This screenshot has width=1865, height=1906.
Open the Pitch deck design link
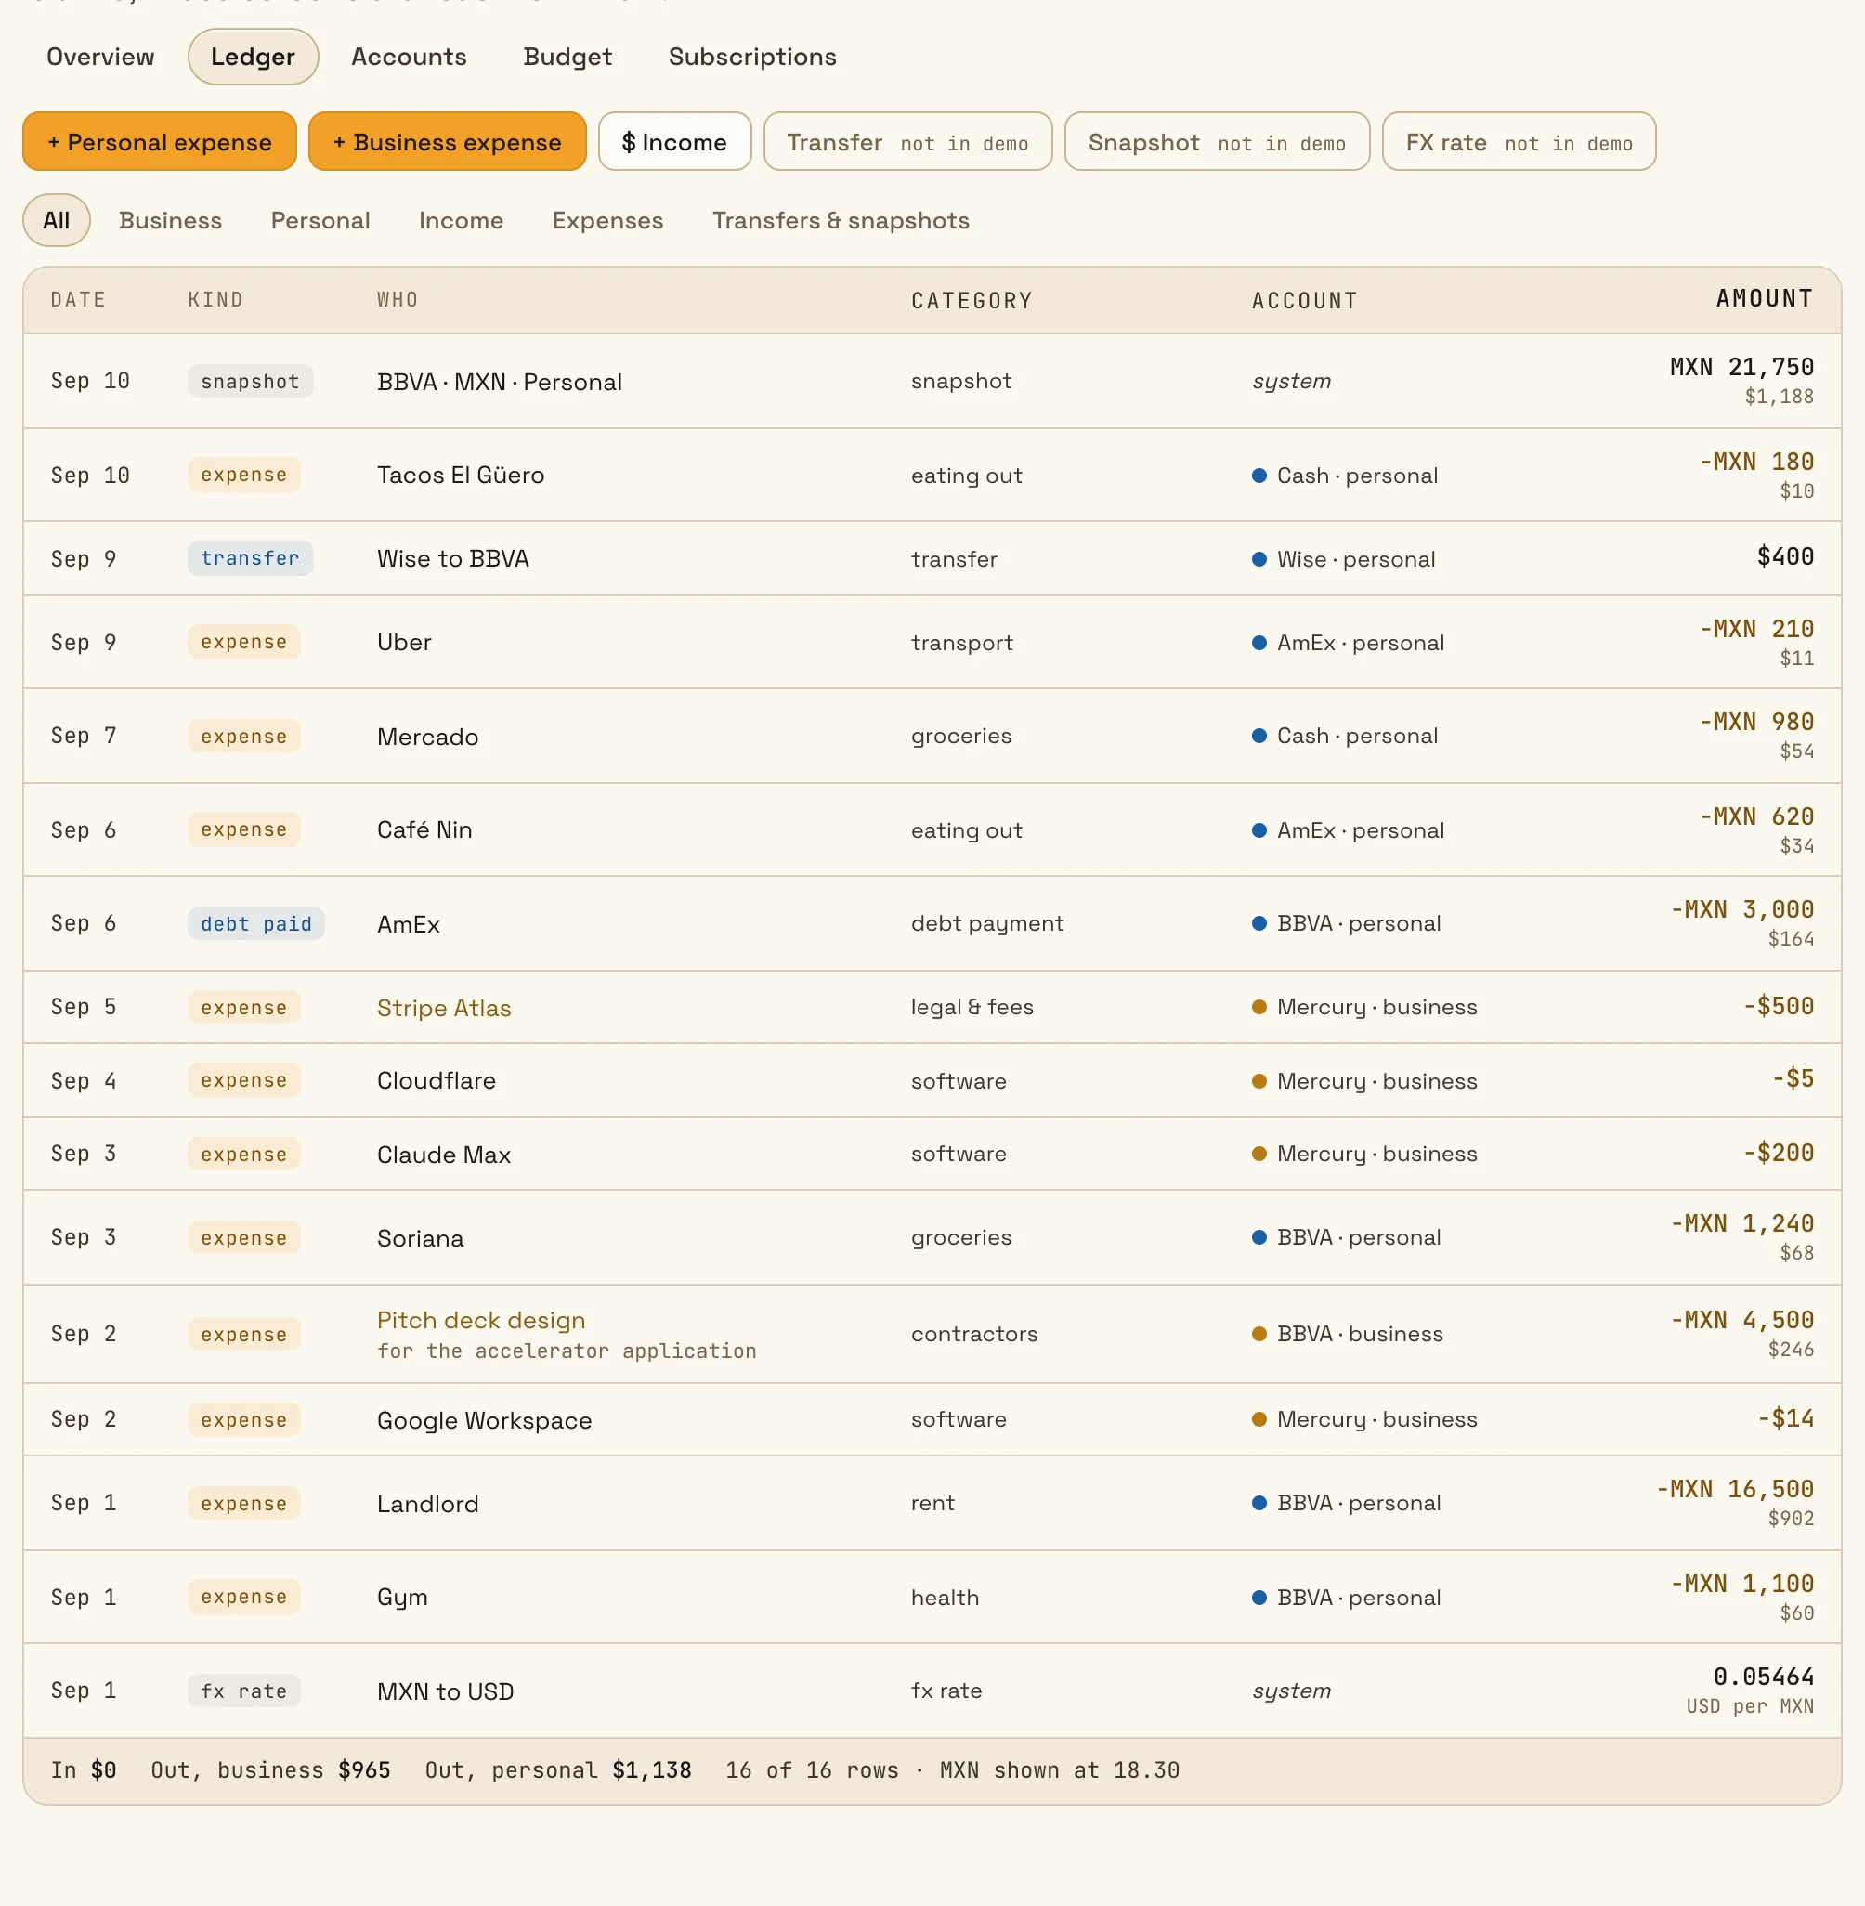coord(481,1320)
